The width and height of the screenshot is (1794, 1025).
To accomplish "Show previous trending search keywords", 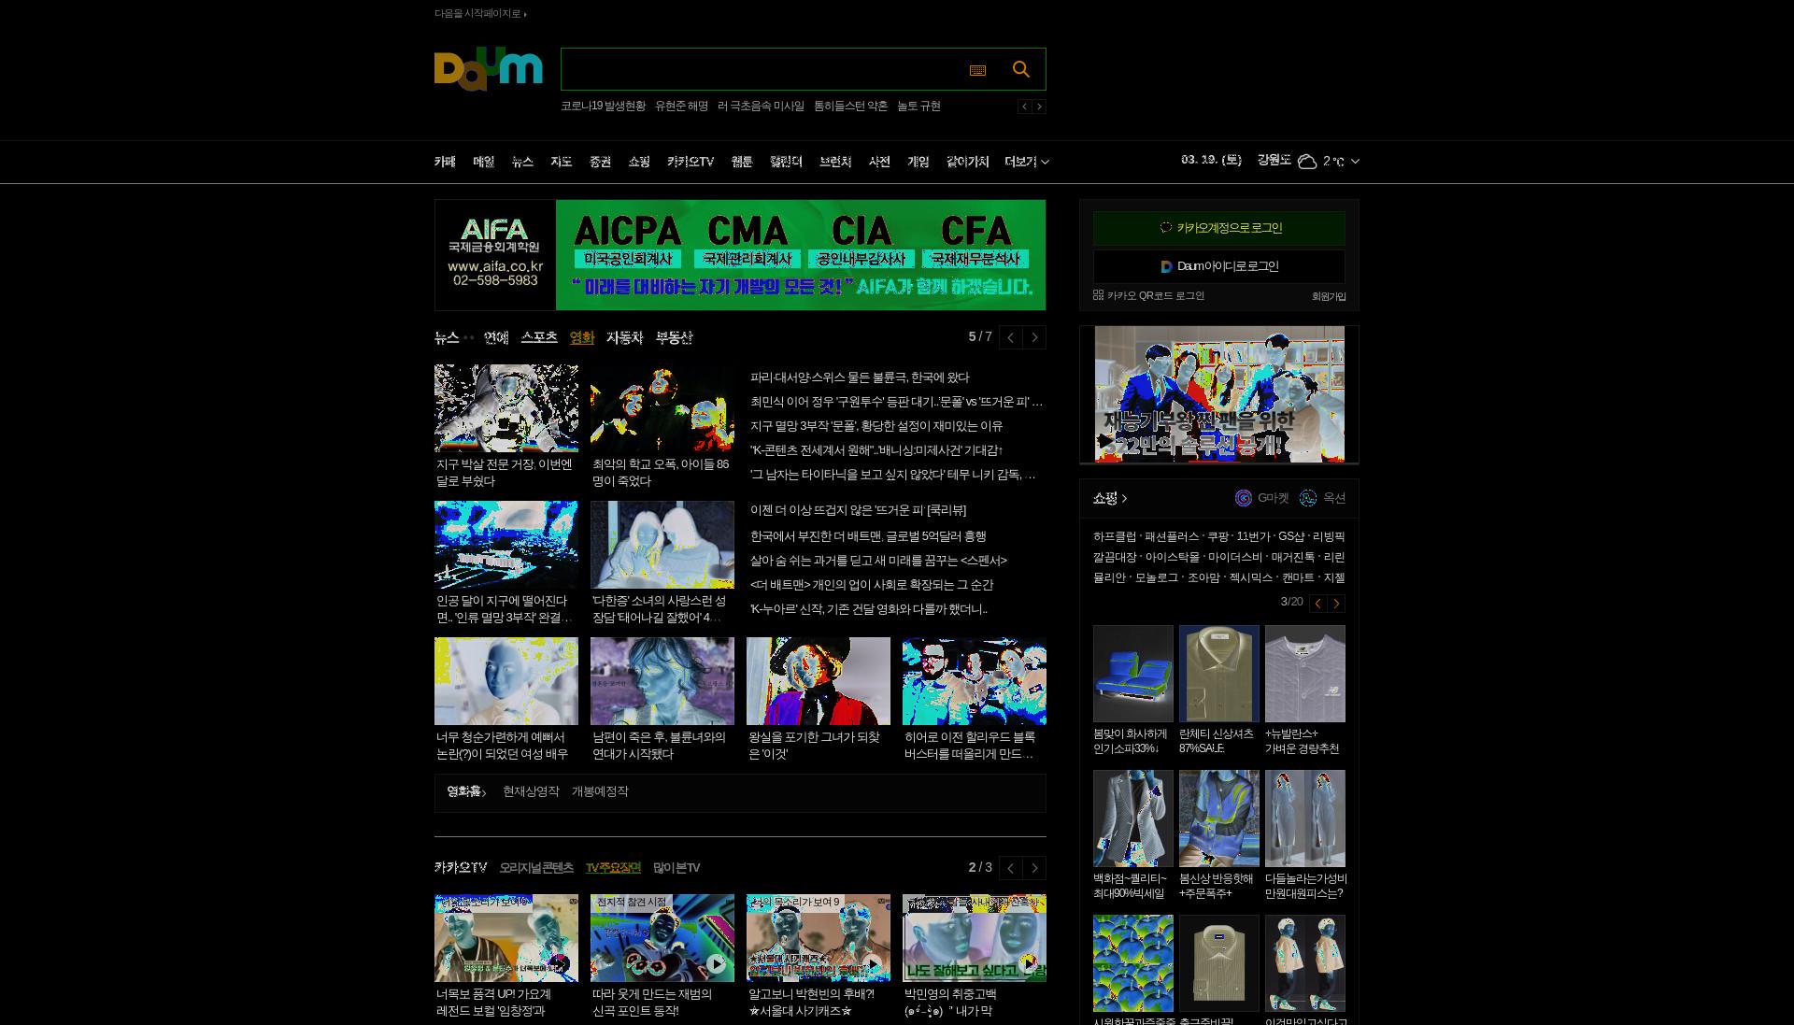I will click(1024, 107).
